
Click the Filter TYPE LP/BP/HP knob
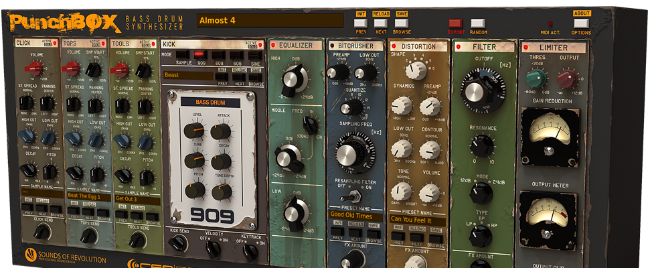point(481,236)
